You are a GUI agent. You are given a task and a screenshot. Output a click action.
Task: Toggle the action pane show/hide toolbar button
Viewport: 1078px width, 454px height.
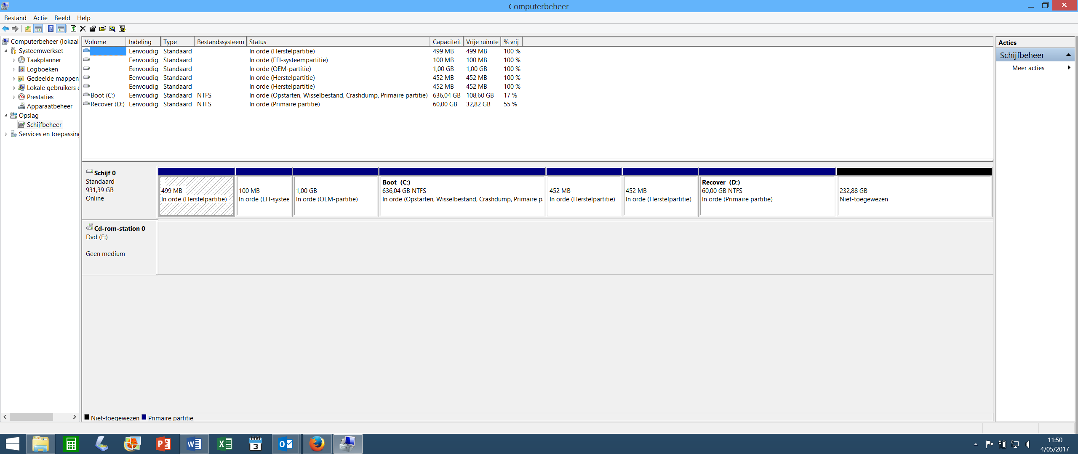(61, 29)
